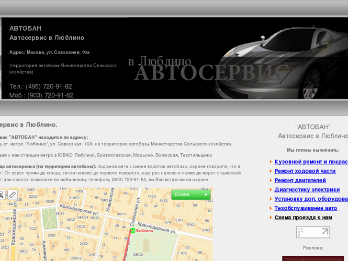Click the АВТОБАН title in header
The width and height of the screenshot is (348, 261).
pos(25,28)
